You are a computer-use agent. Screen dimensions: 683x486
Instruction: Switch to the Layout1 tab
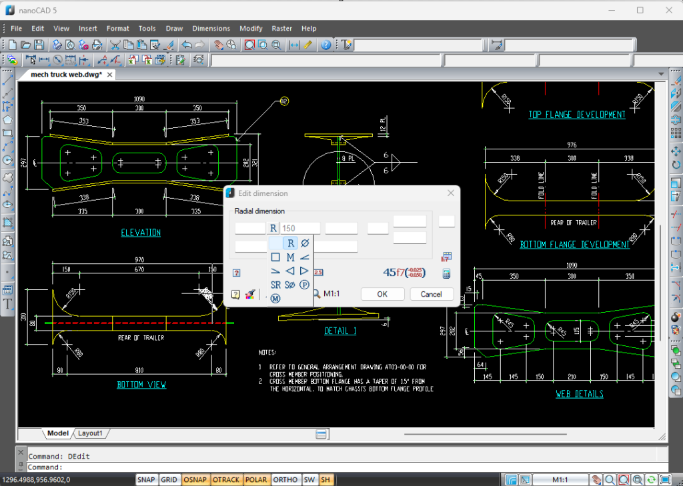91,433
